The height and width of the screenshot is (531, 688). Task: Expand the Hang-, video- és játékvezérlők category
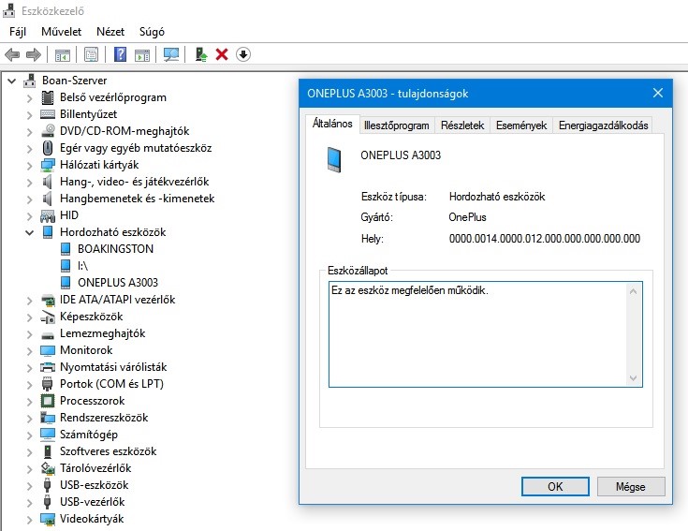coord(29,182)
